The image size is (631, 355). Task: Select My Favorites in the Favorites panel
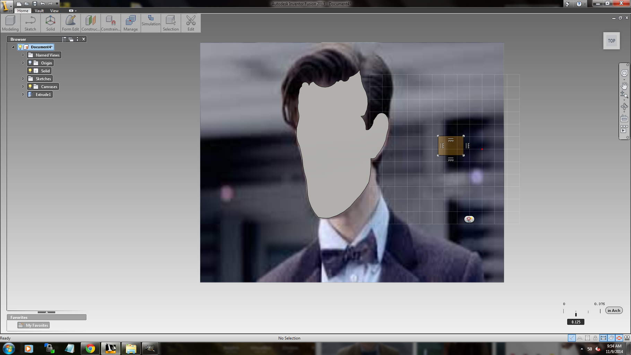click(34, 325)
